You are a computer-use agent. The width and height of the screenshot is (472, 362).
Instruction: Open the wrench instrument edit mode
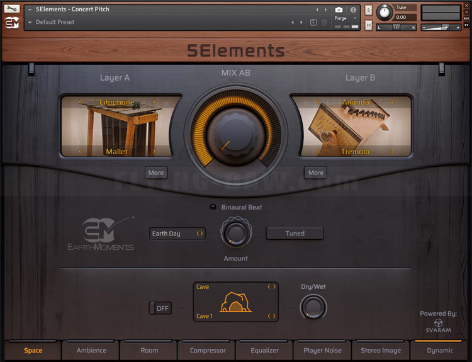[12, 8]
